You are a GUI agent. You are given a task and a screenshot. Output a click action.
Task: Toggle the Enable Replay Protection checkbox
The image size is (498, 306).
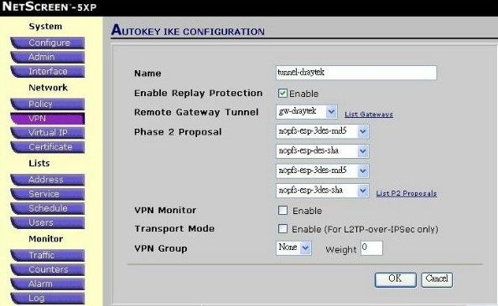(x=283, y=93)
